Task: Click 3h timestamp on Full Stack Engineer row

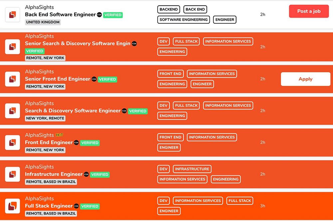Action: pos(263,206)
